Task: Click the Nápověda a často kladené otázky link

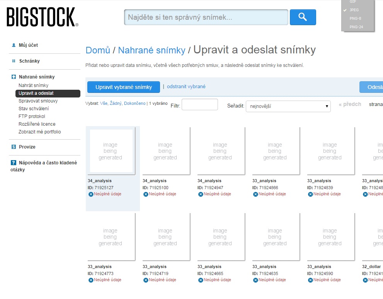Action: [x=44, y=166]
